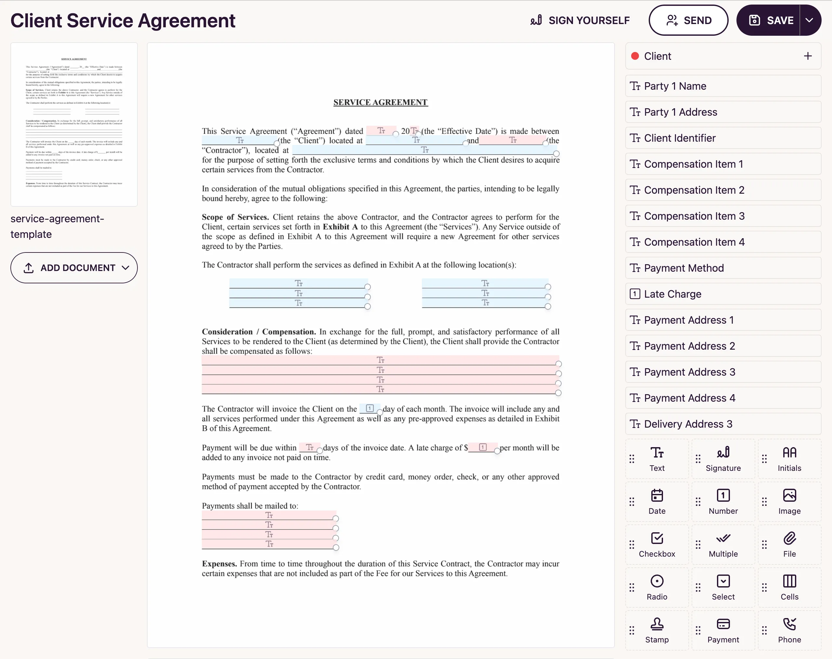Select the Checkbox field tool
The image size is (832, 659).
657,544
